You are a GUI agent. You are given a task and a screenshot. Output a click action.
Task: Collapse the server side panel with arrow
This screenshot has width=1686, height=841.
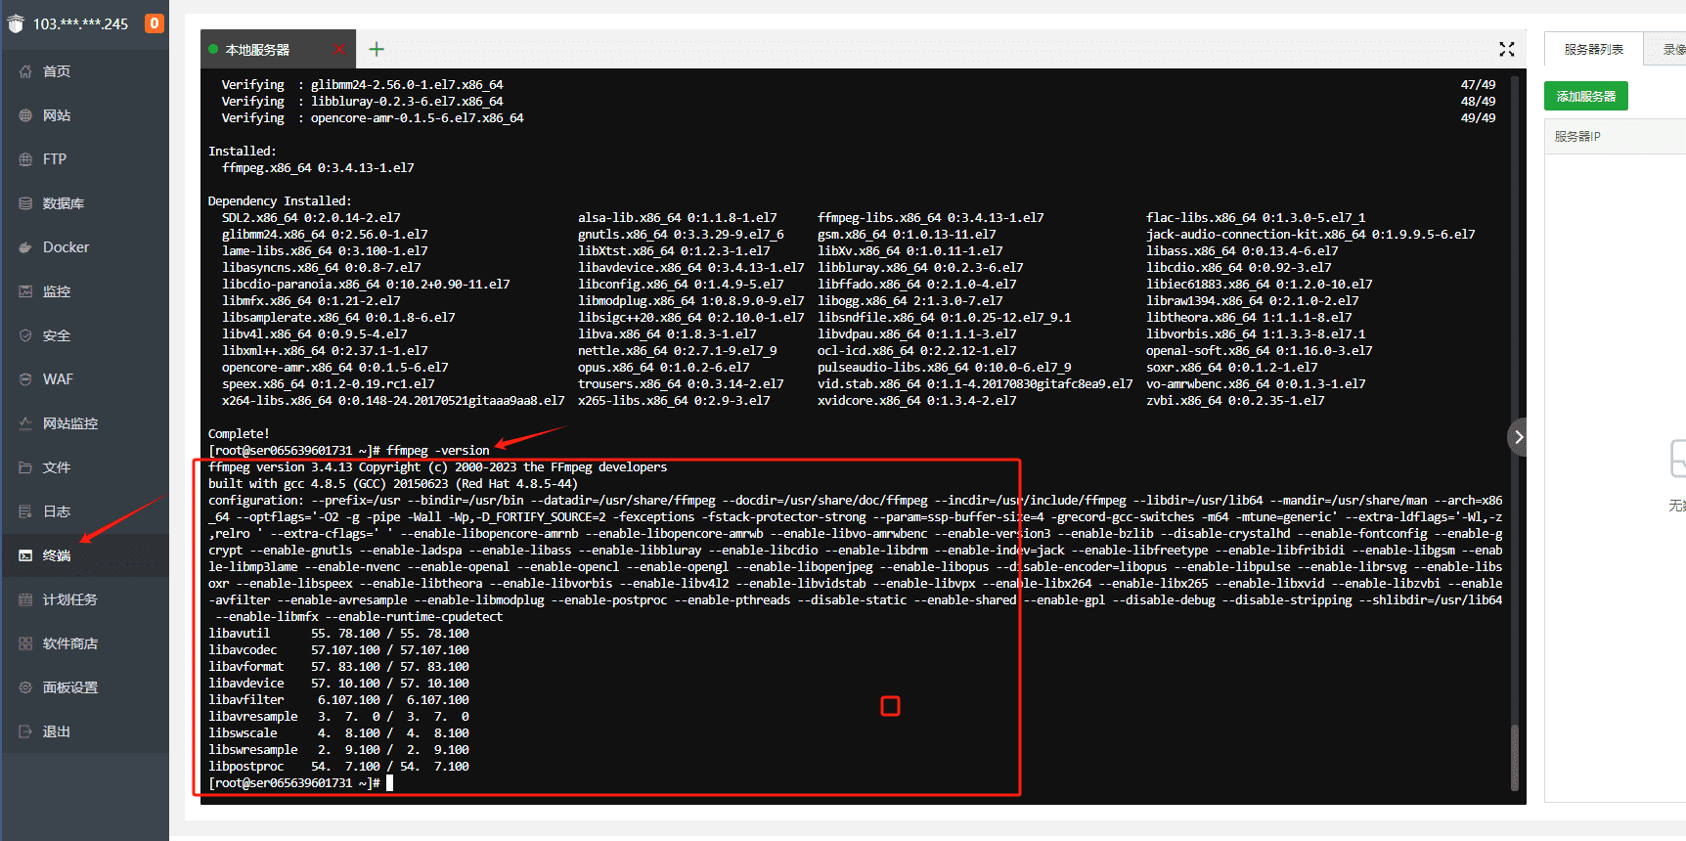pyautogui.click(x=1518, y=437)
